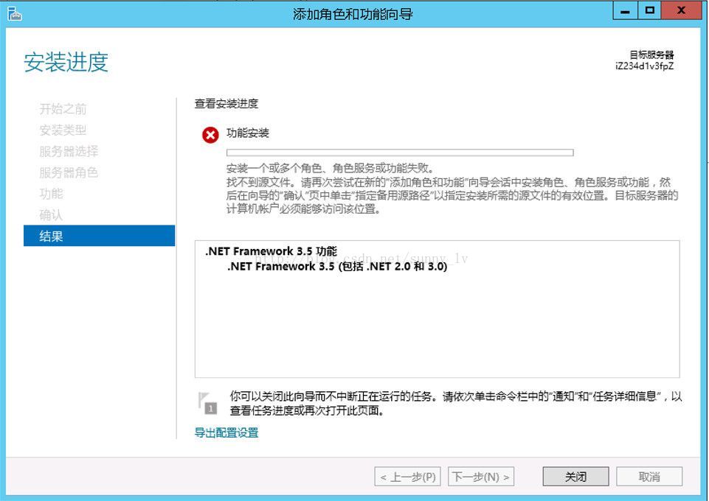Click the disabled 下一步 button

[x=481, y=476]
